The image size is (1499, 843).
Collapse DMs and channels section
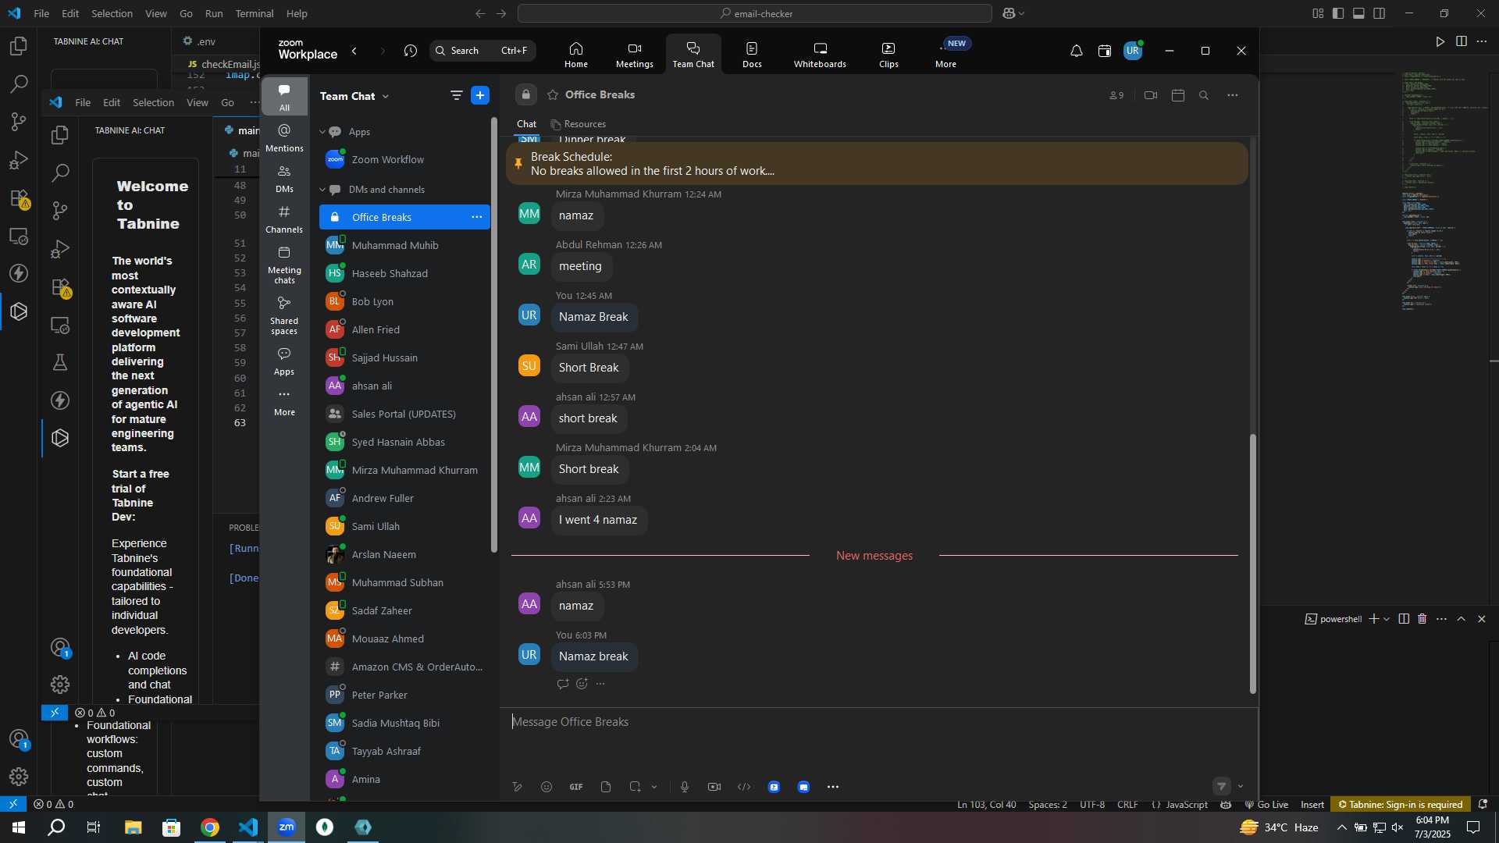click(x=322, y=190)
